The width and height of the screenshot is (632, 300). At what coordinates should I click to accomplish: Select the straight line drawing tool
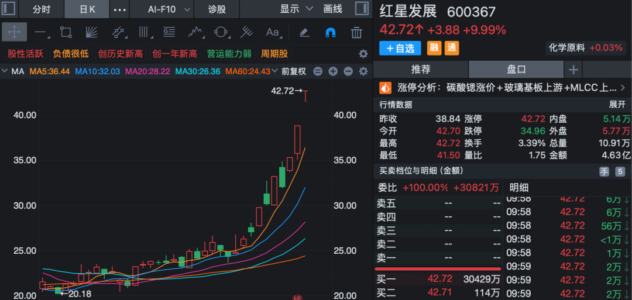click(x=40, y=32)
